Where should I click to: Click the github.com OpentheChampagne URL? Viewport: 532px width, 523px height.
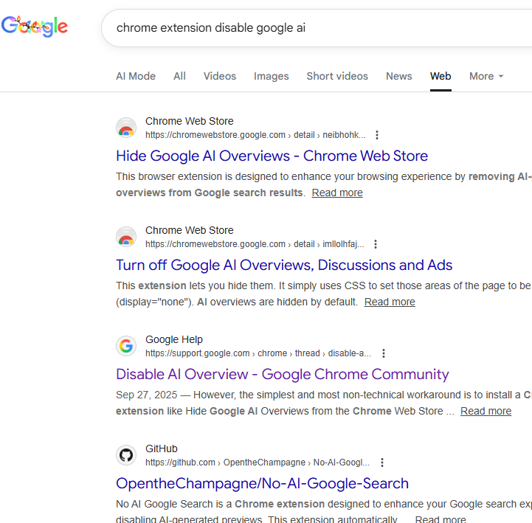[x=258, y=463]
